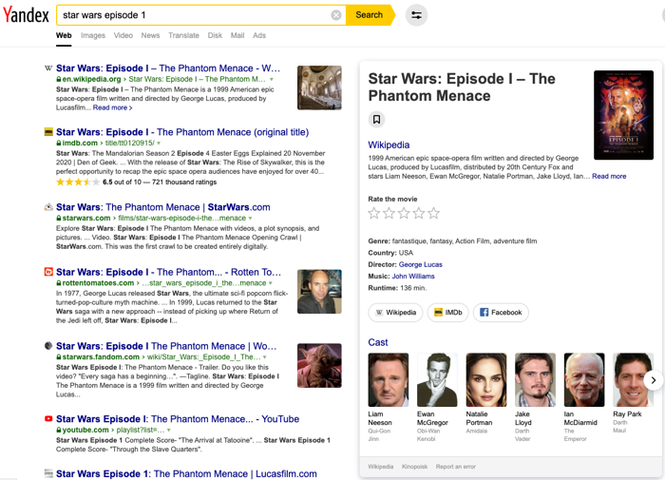This screenshot has width=665, height=480.
Task: Click IMDb favicon beside second result
Action: (48, 131)
